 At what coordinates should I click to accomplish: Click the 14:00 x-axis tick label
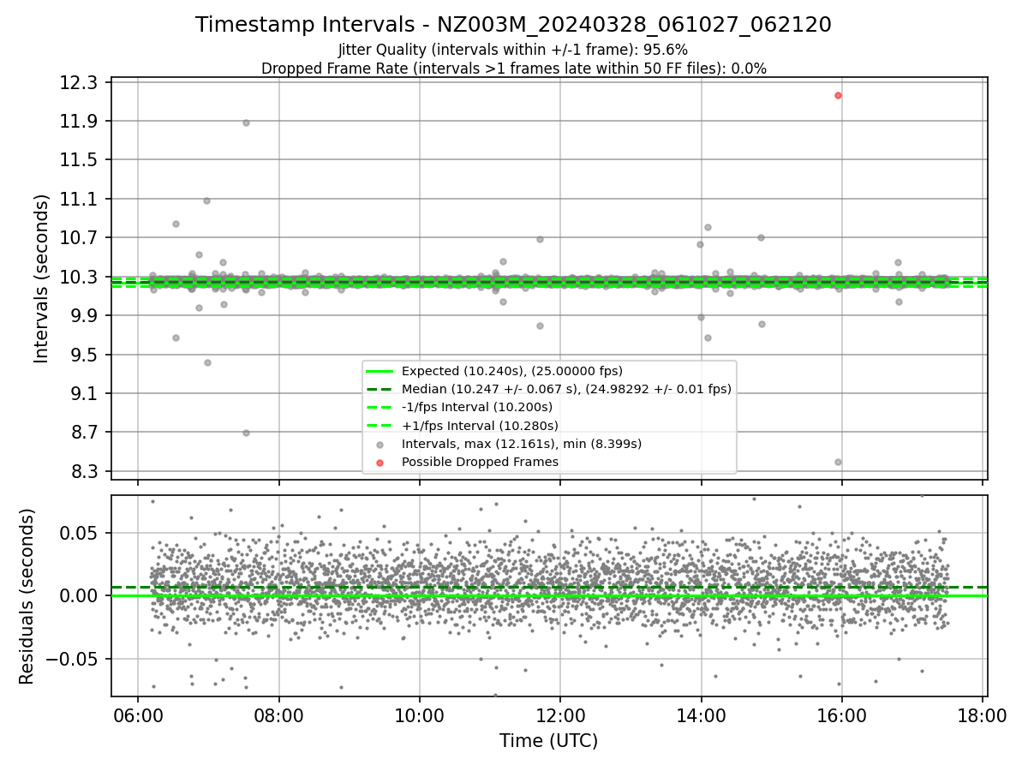[701, 716]
